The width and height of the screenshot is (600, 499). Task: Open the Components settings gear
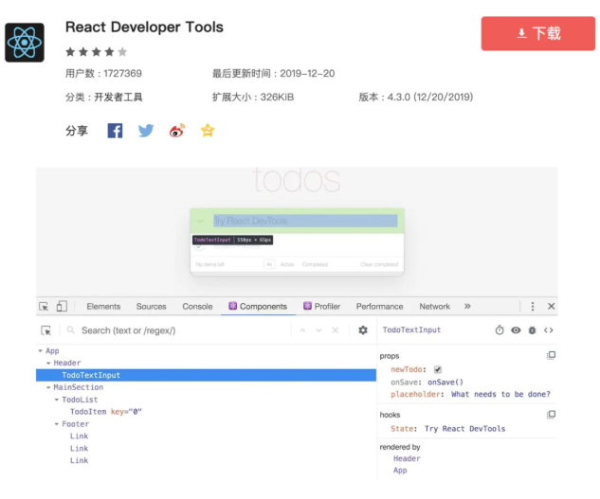(x=363, y=330)
